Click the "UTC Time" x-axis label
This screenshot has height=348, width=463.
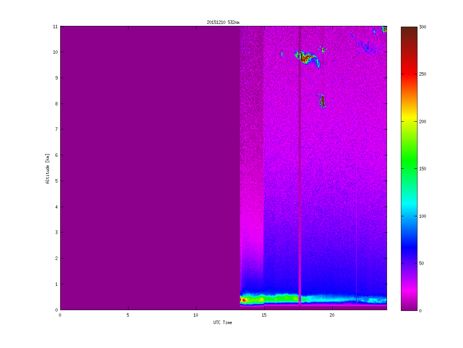click(x=223, y=323)
